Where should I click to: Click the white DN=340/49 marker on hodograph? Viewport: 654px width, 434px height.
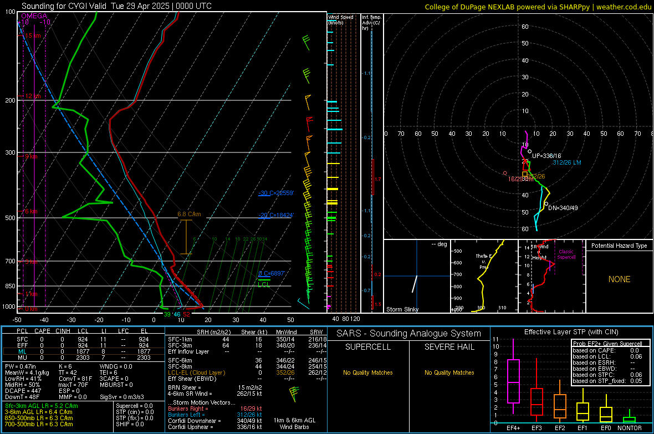[546, 203]
